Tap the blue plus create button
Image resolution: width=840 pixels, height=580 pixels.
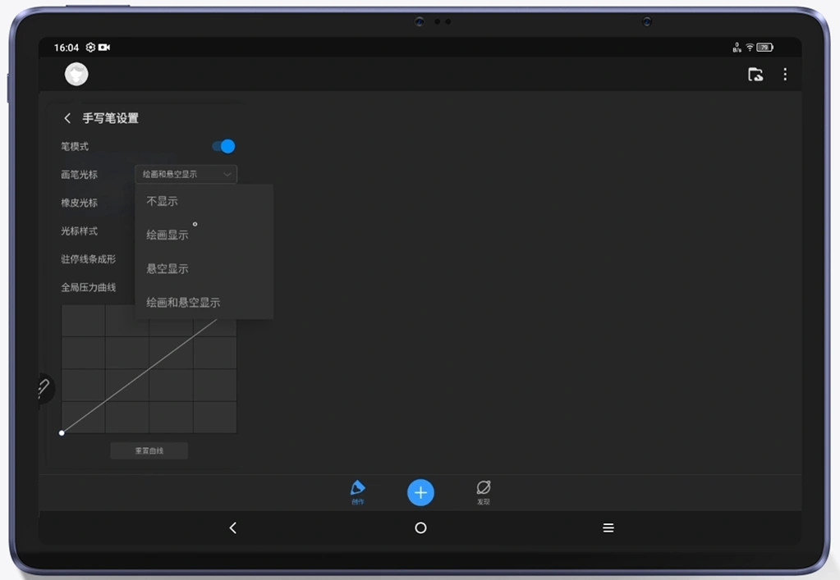420,492
